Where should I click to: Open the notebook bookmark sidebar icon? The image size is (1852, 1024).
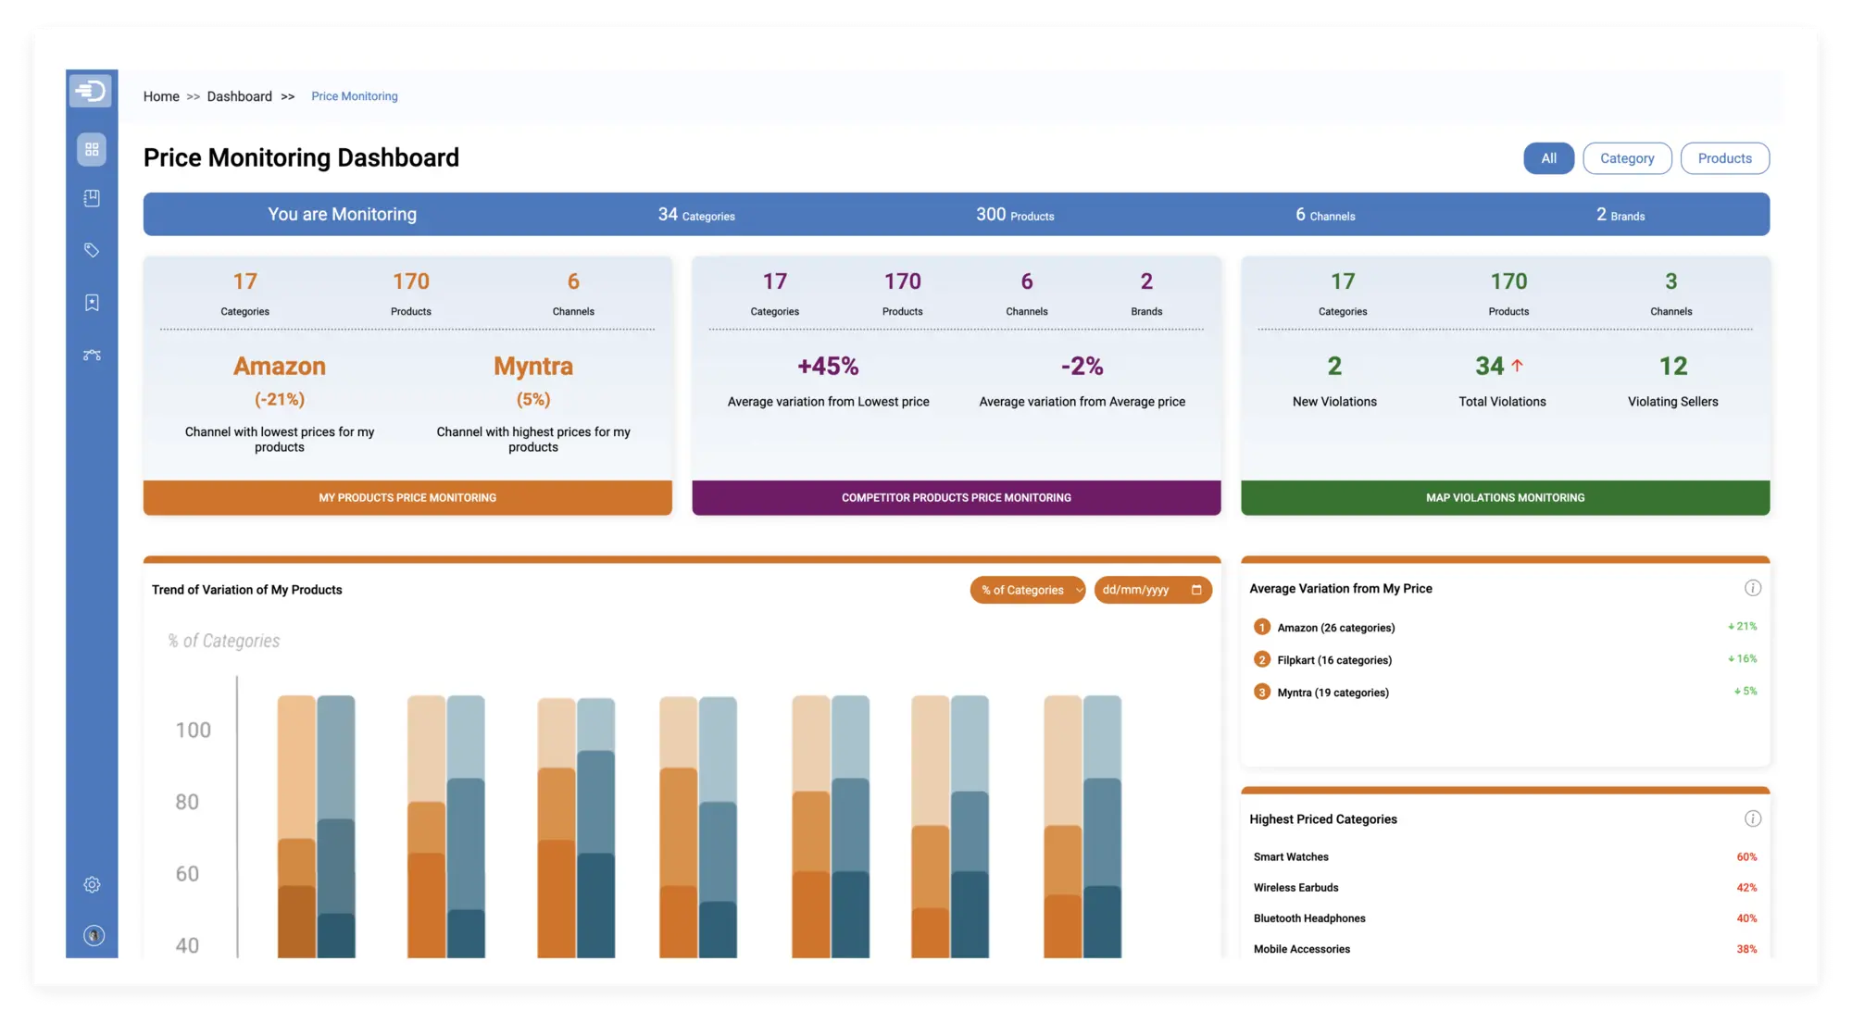click(x=92, y=198)
